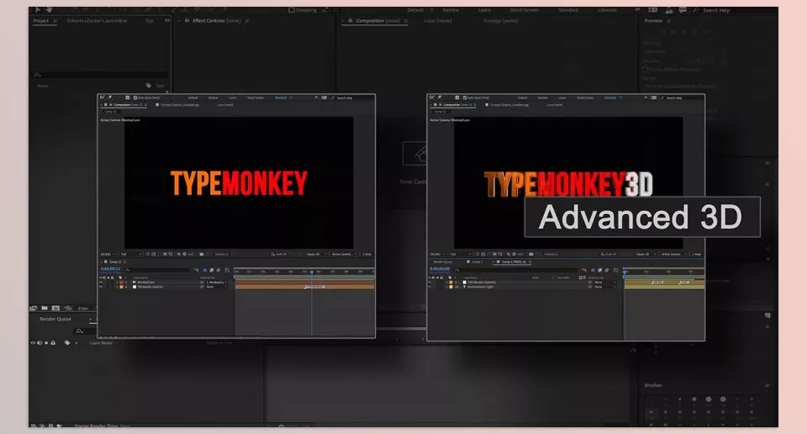Screen dimensions: 807x434
Task: Click the speech bubble feedback icon
Action: (x=683, y=10)
